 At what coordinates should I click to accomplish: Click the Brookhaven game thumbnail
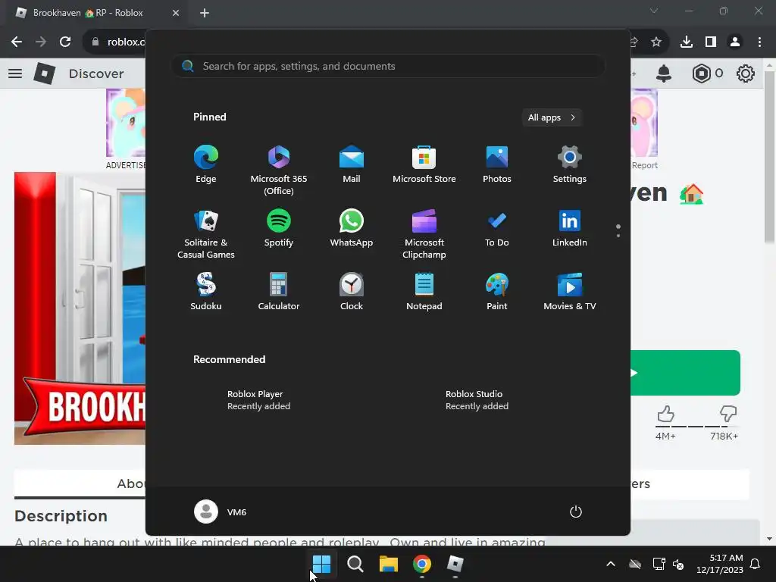click(x=80, y=308)
